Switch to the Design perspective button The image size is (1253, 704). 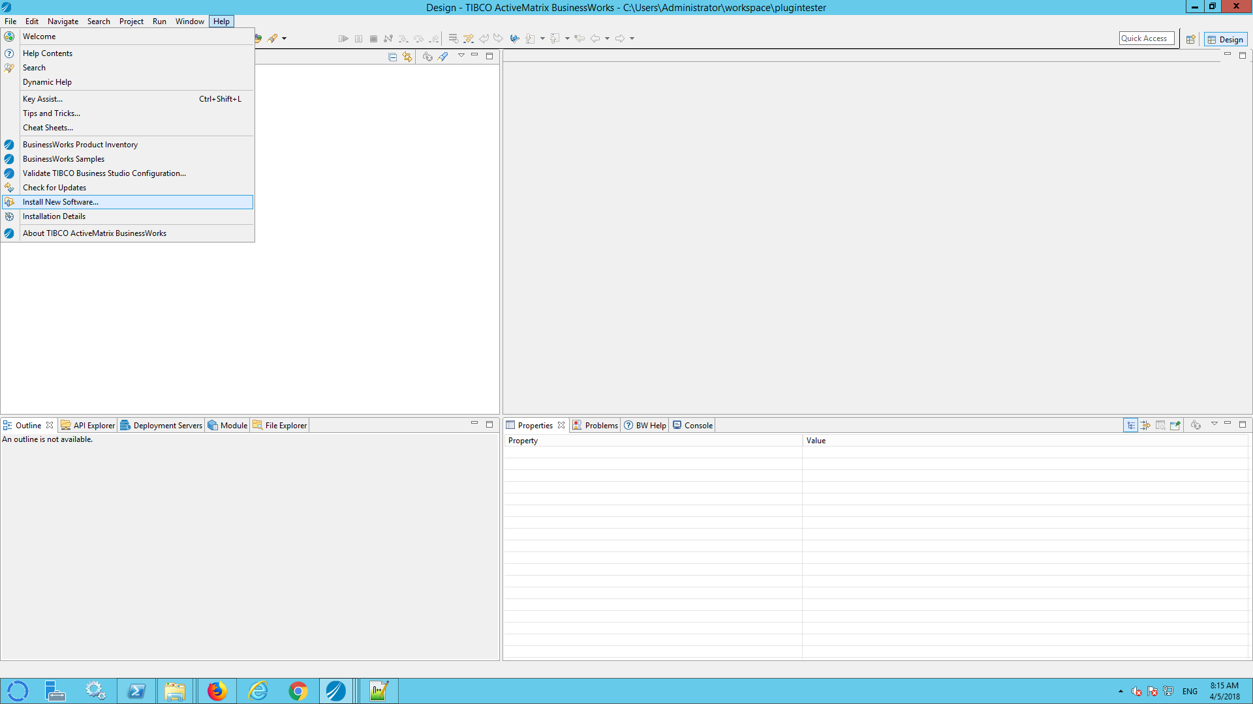tap(1226, 39)
